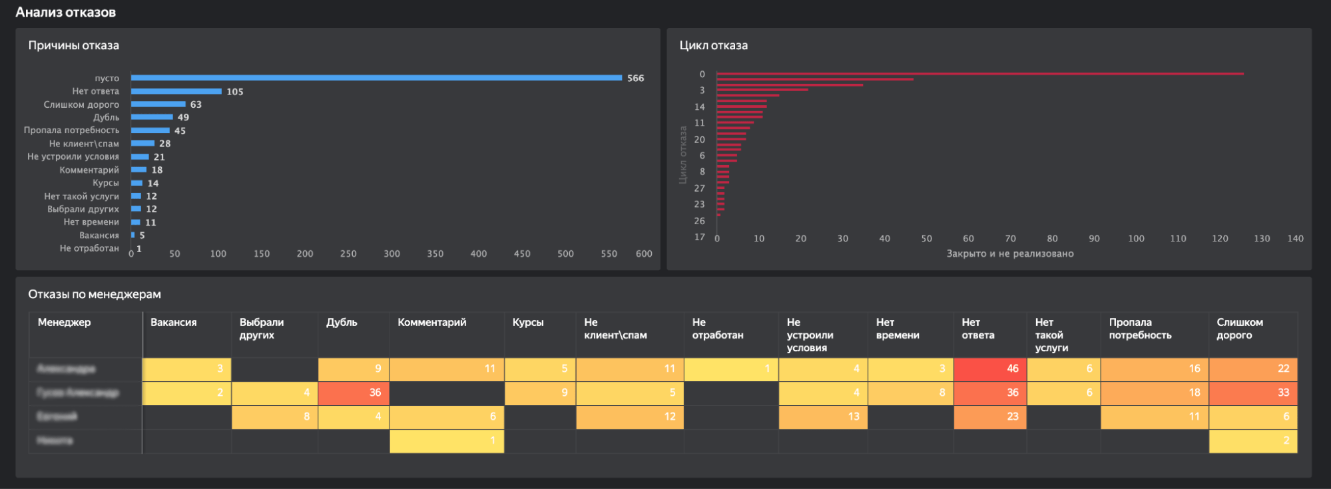Sort by the "Выбрали других" column header
Image resolution: width=1331 pixels, height=489 pixels.
(x=262, y=329)
